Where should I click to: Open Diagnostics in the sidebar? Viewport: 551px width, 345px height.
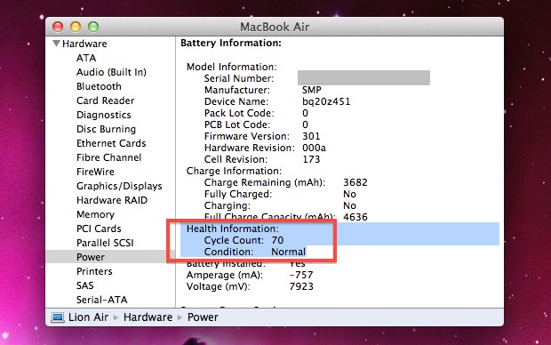click(104, 115)
